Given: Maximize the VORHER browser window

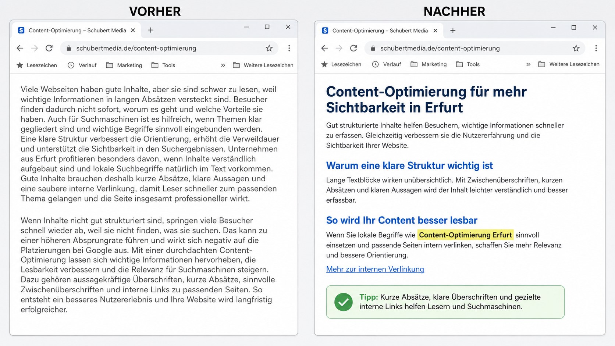Looking at the screenshot, I should [267, 27].
